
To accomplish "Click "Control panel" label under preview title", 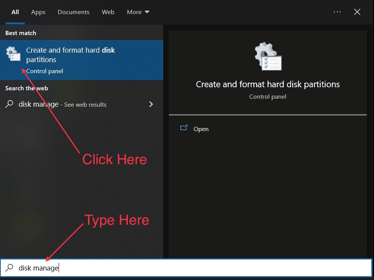I will (x=267, y=97).
